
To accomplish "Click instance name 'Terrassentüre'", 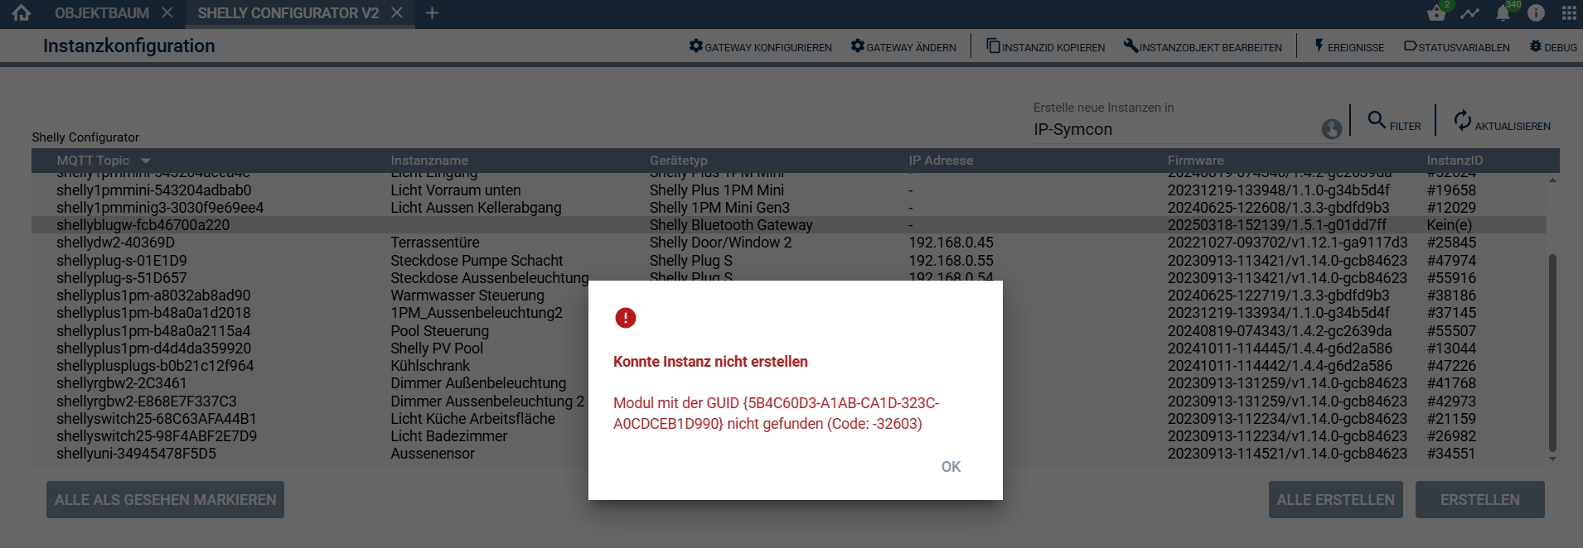I will click(435, 243).
